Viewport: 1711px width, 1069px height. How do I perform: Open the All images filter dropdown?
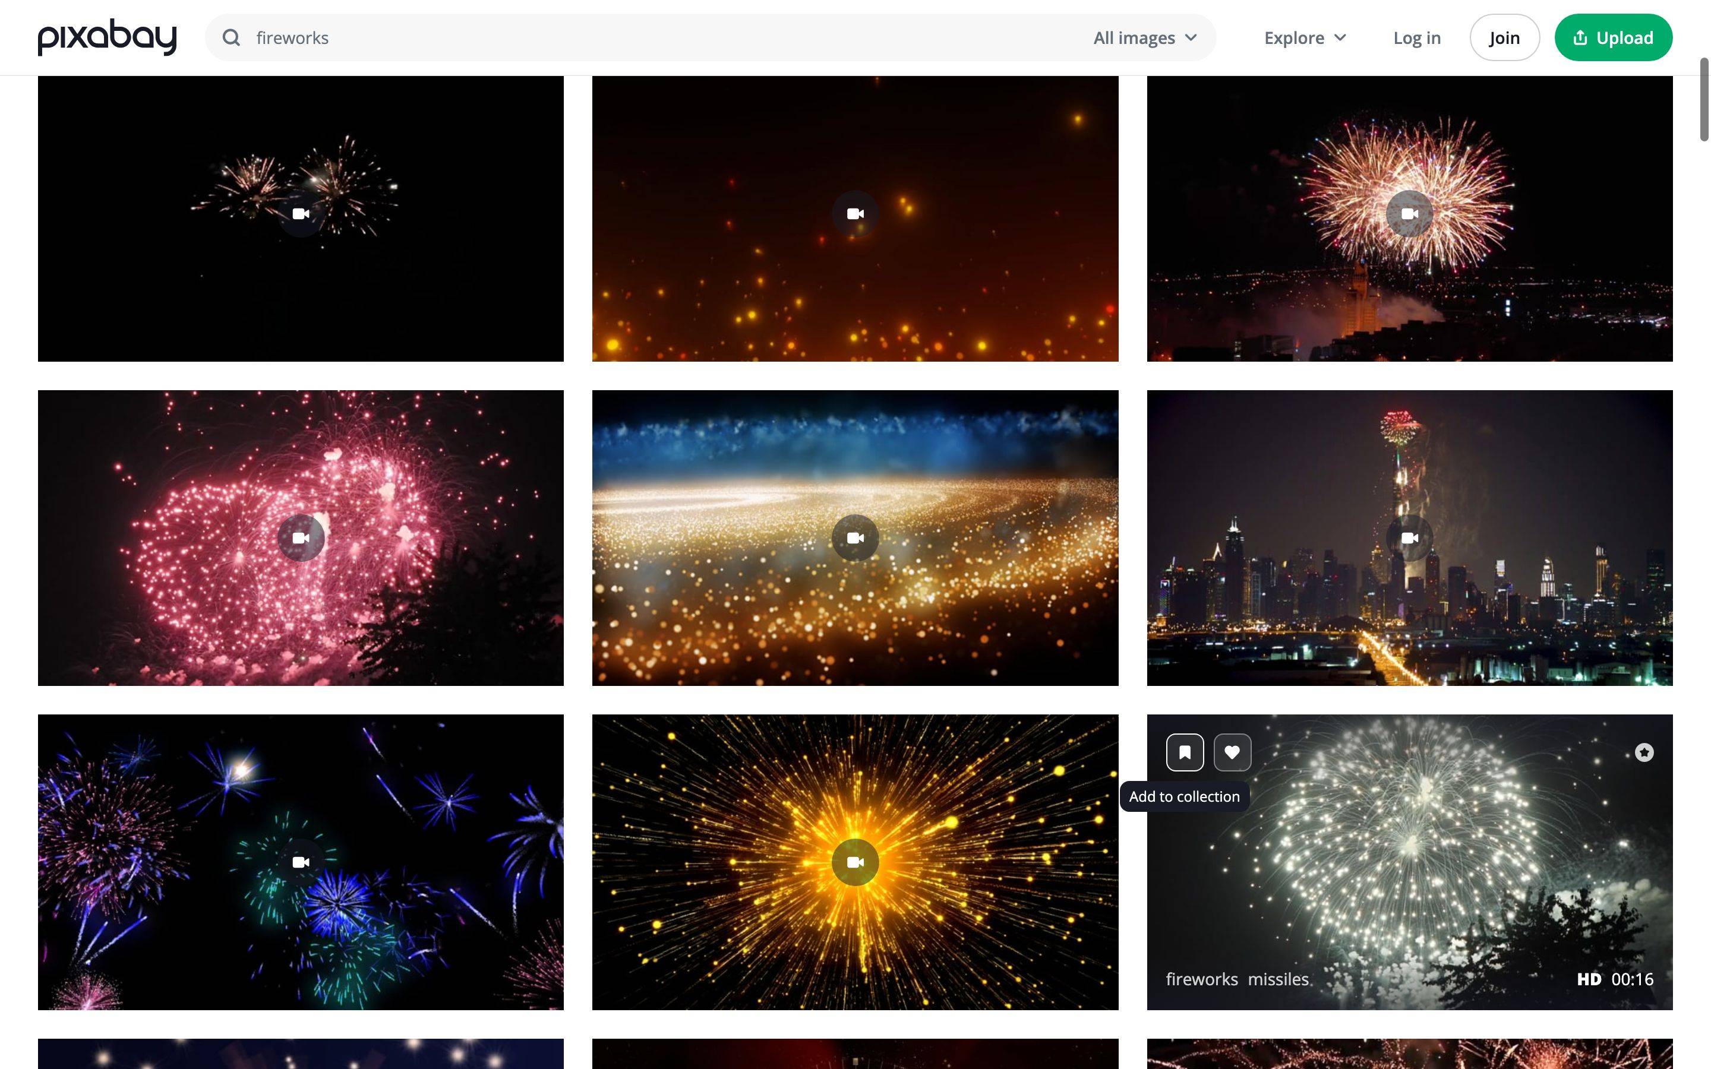pyautogui.click(x=1145, y=37)
